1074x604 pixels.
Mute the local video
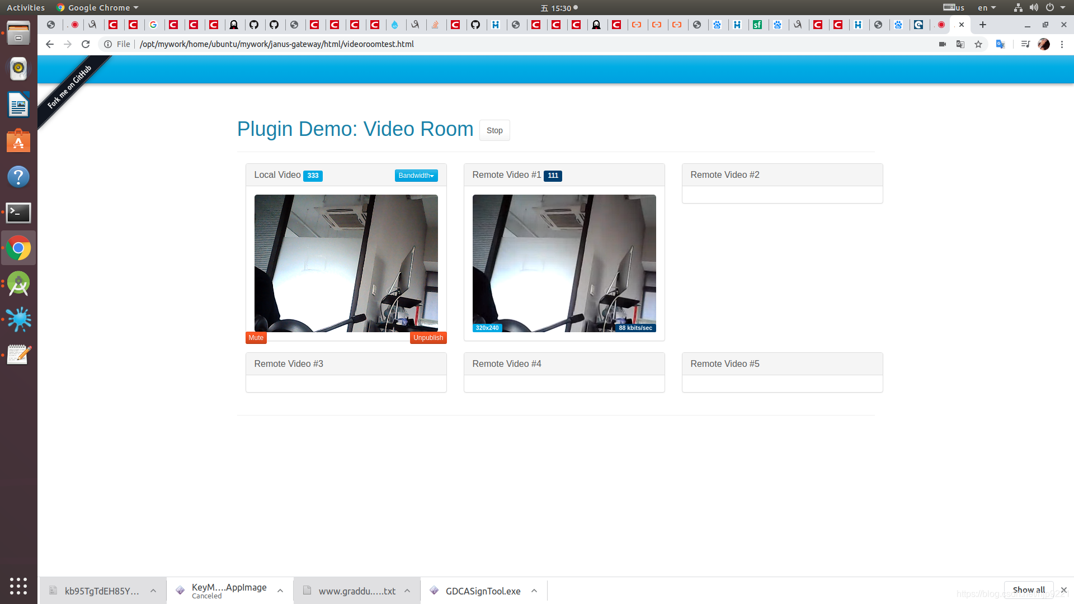click(x=256, y=338)
